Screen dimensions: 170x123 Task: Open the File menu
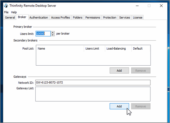tap(6, 12)
